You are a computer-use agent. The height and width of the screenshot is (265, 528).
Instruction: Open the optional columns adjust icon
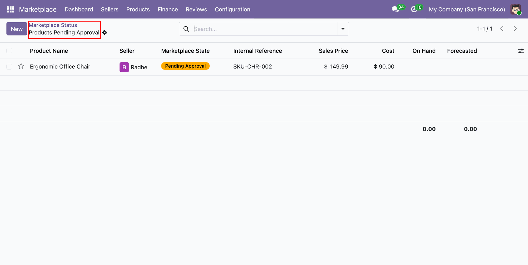(521, 51)
